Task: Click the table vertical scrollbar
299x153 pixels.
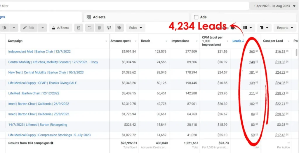Action: (296, 52)
